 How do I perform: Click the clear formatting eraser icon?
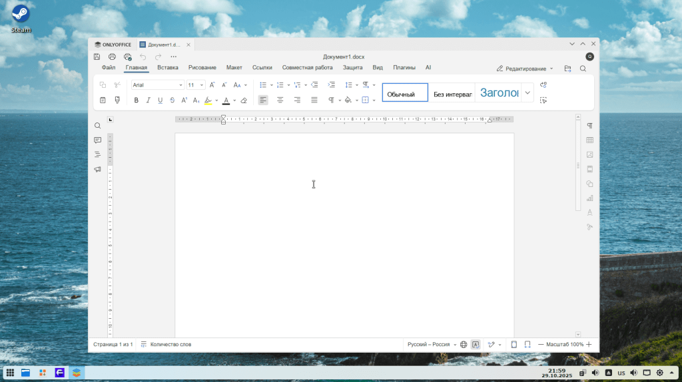coord(244,100)
